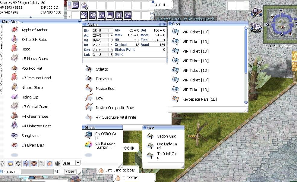Viewport: 297px width, 182px height.
Task: Select the hotbar row 2 skill at level 3
Action: pyautogui.click(x=102, y=15)
